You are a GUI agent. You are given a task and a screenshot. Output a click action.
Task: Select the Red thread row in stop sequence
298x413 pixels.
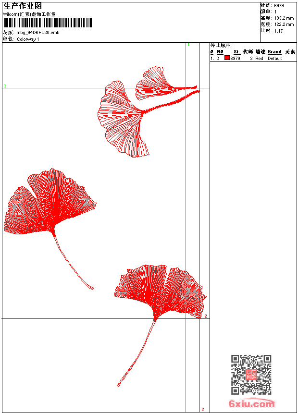click(x=259, y=58)
